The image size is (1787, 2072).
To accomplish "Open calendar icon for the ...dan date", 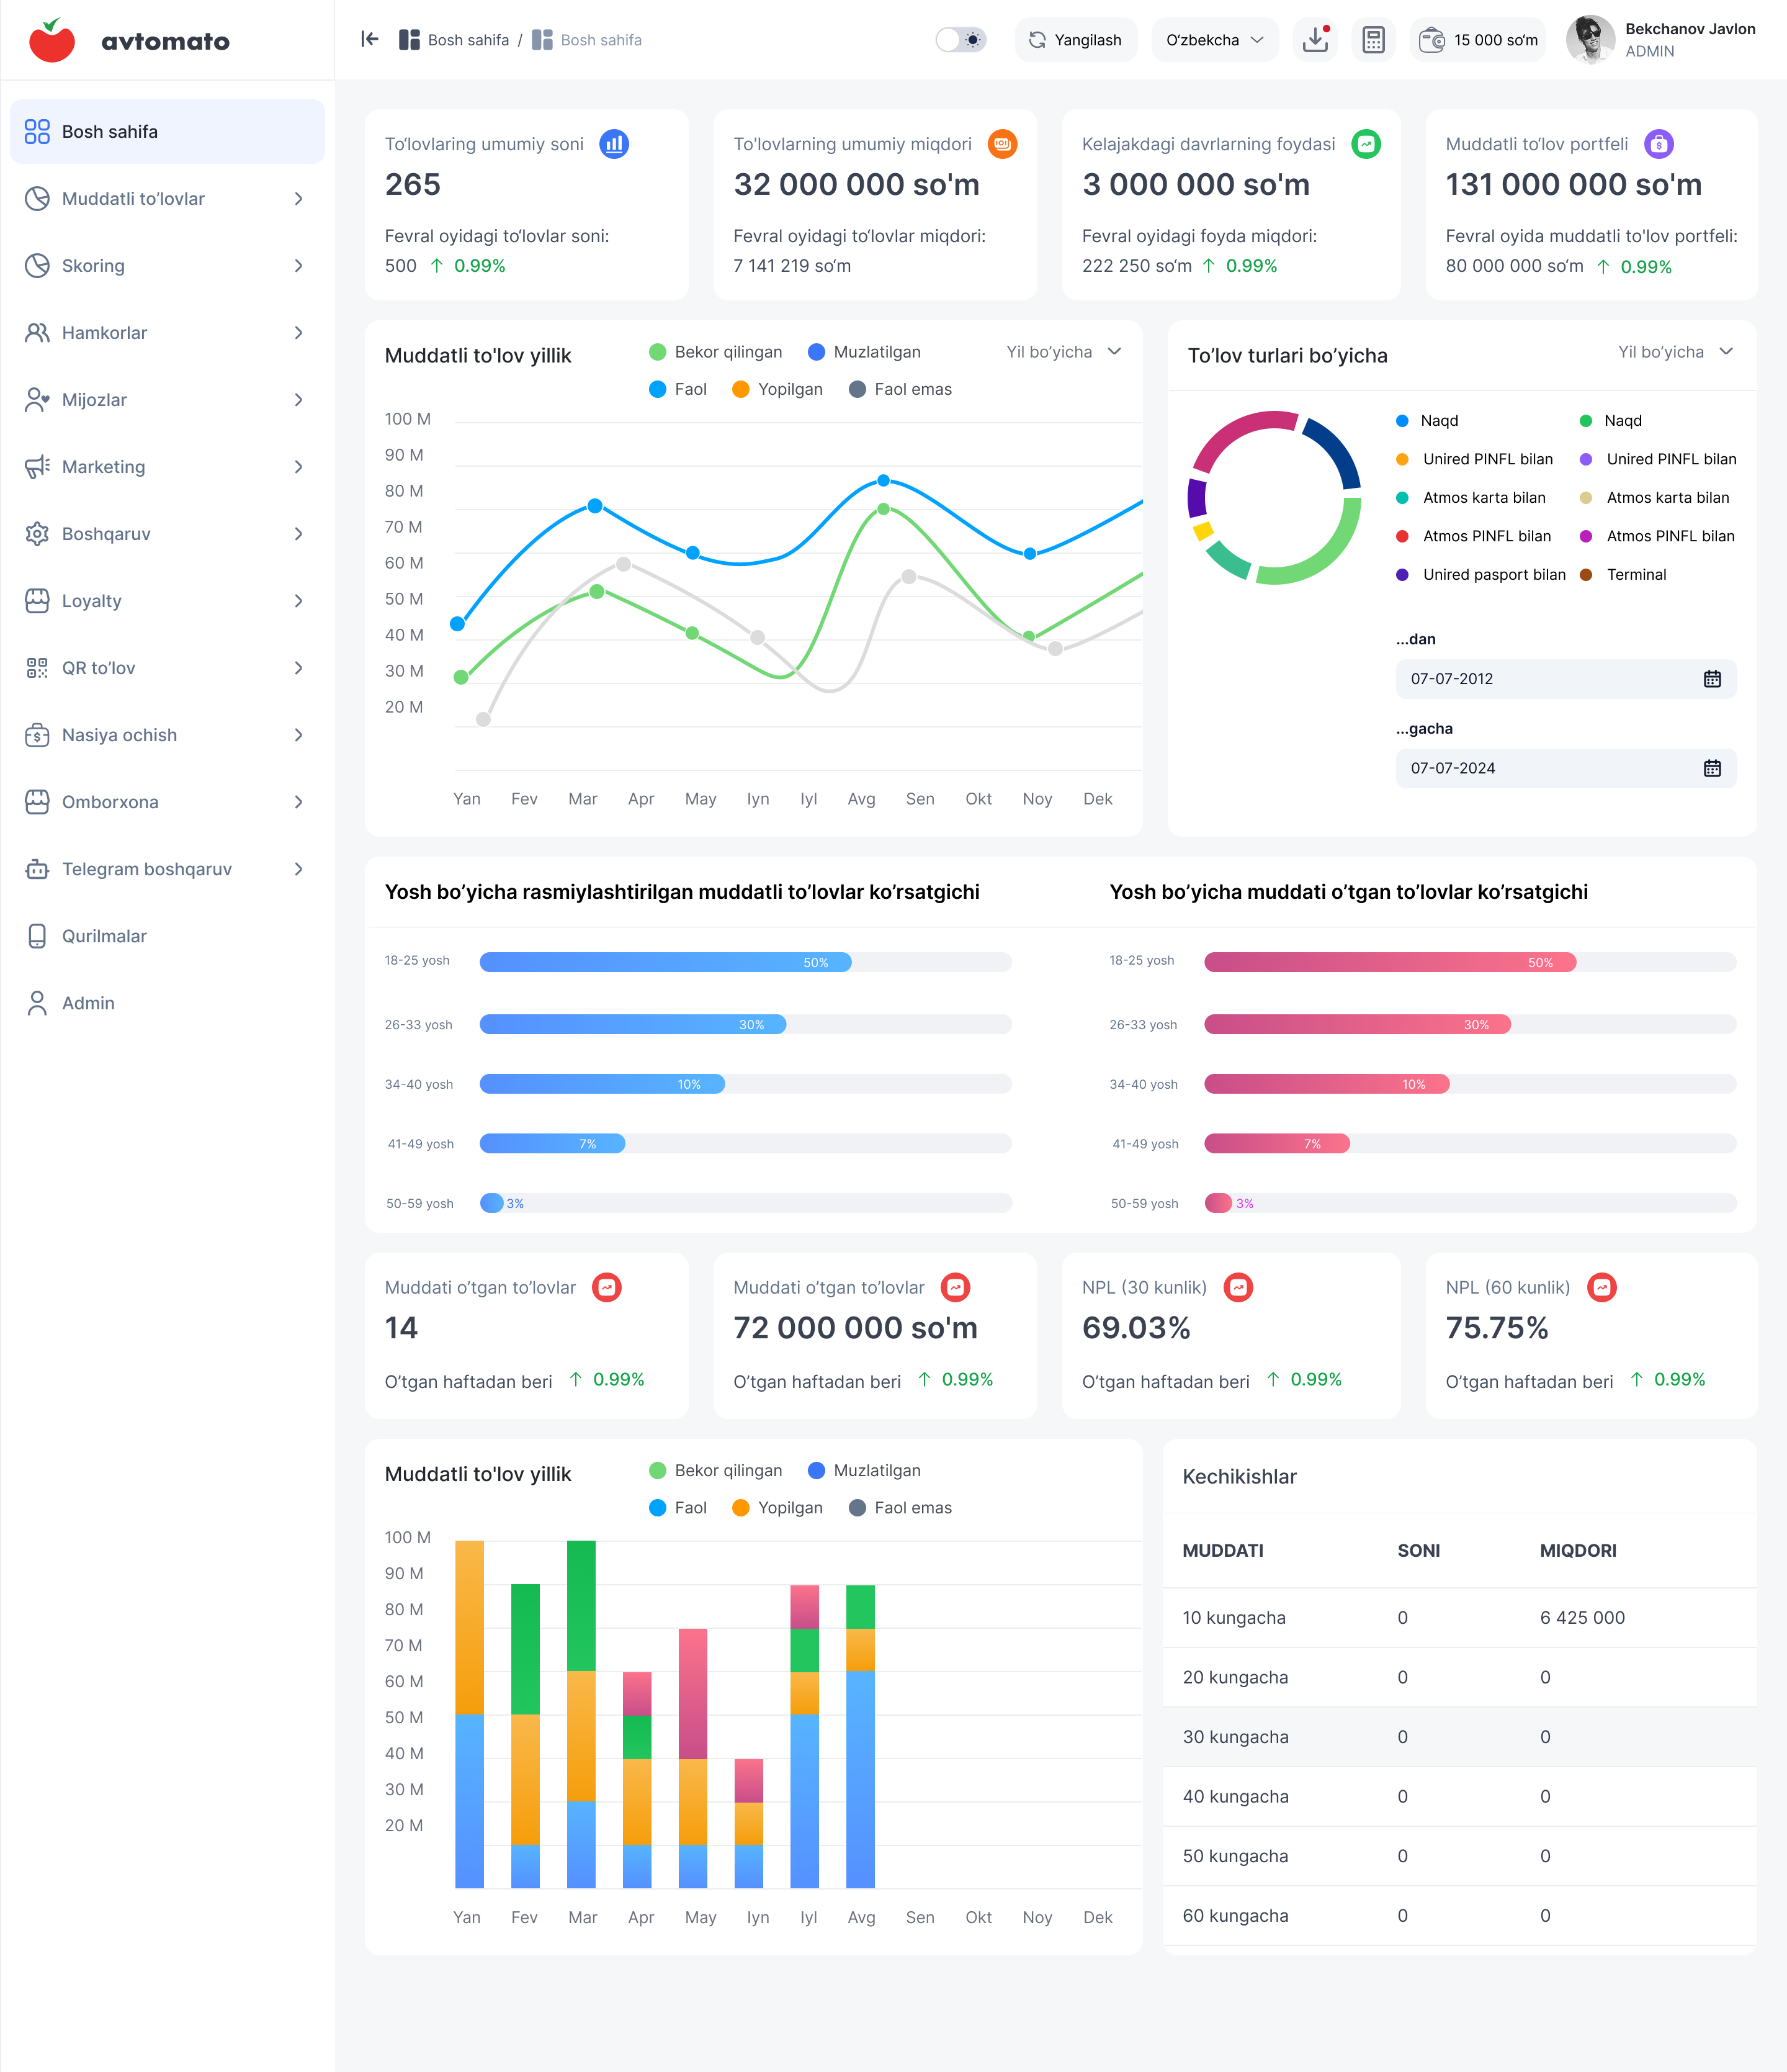I will (1712, 679).
